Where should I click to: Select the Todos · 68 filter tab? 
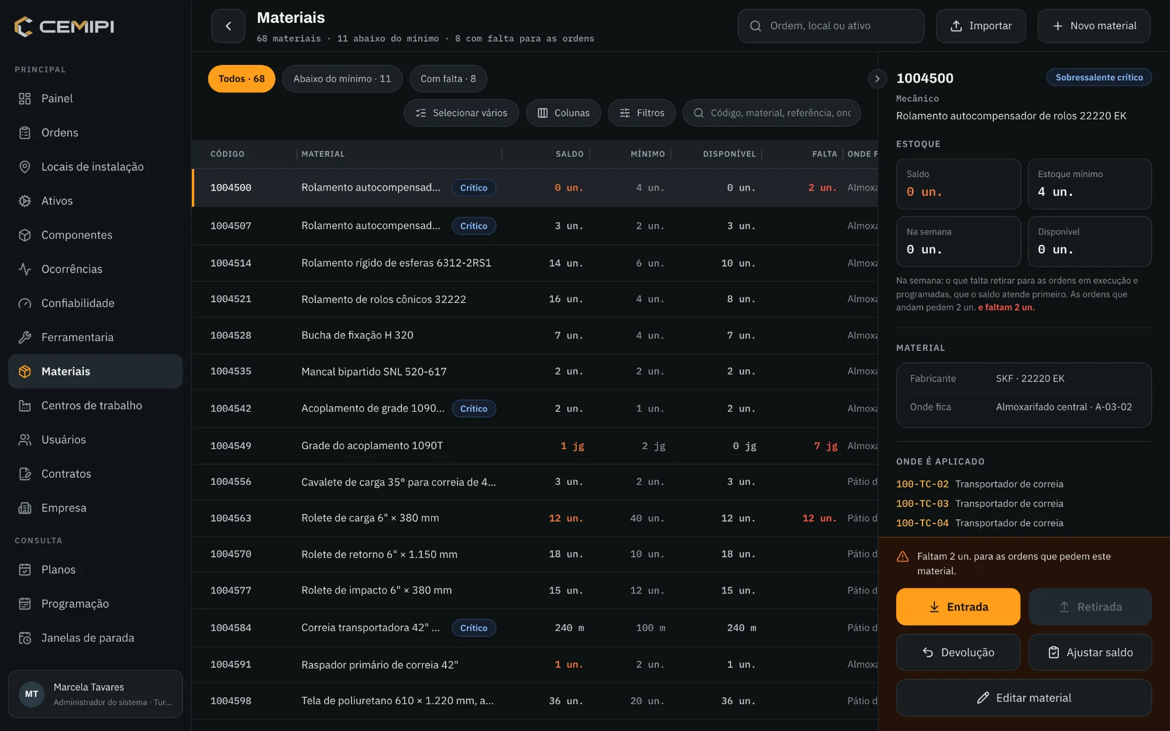242,79
